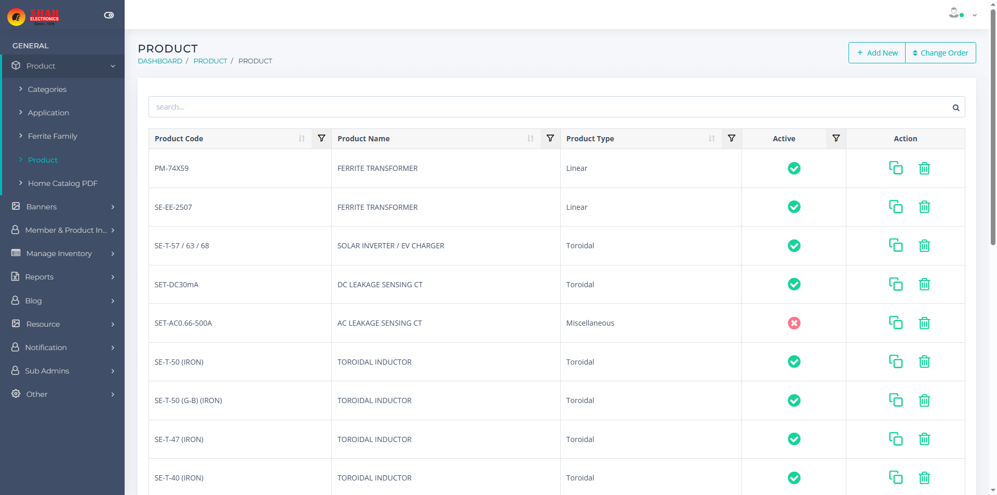Image resolution: width=997 pixels, height=495 pixels.
Task: Toggle the sidebar collapse switch
Action: click(x=109, y=15)
